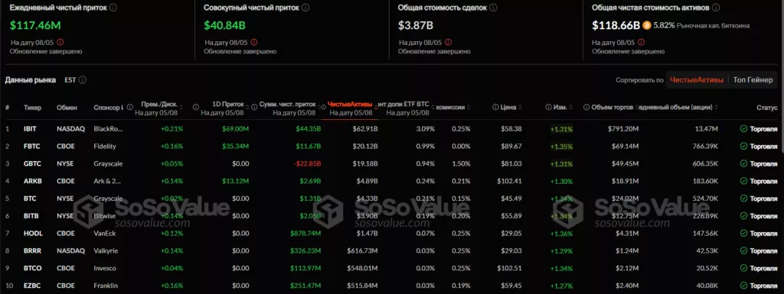Click the Тикер column header
The image size is (784, 294).
click(x=32, y=107)
